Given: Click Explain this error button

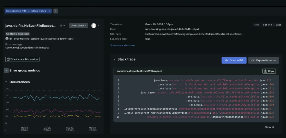Looking at the screenshot, I should click(264, 60).
